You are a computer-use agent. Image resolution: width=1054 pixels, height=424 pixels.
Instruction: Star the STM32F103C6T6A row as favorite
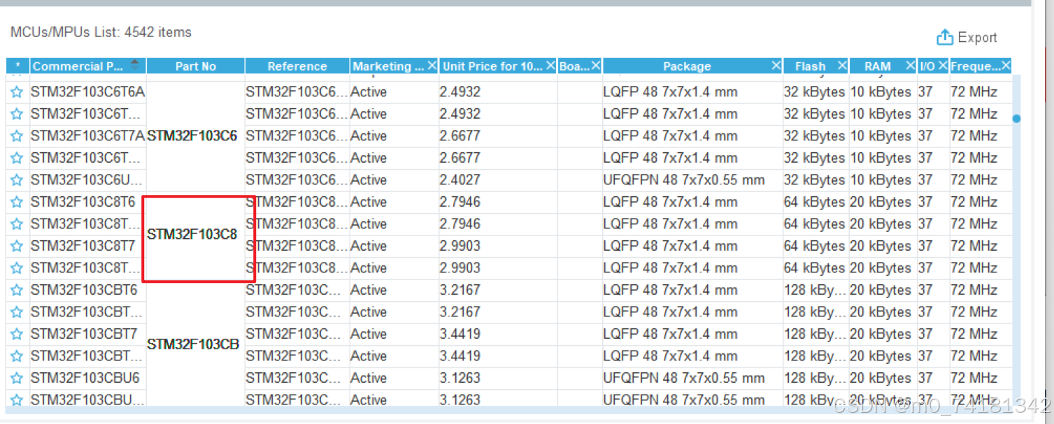pos(17,92)
